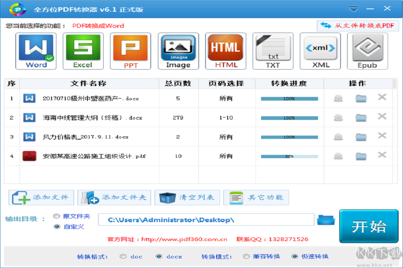Click the 添加文件 button
The width and height of the screenshot is (403, 268).
41,197
